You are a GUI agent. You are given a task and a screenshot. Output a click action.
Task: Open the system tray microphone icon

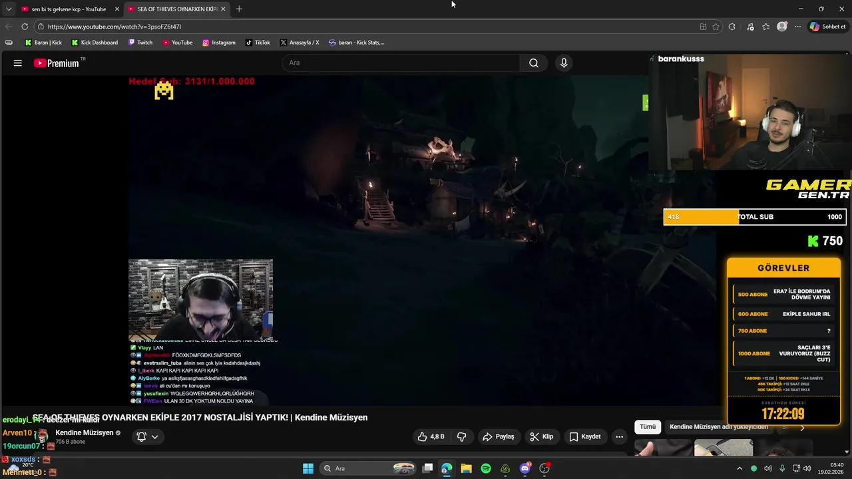(x=782, y=468)
